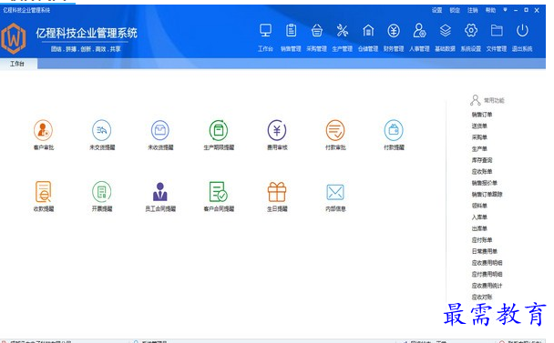
Task: Open 人事管理 personnel icon
Action: [419, 31]
